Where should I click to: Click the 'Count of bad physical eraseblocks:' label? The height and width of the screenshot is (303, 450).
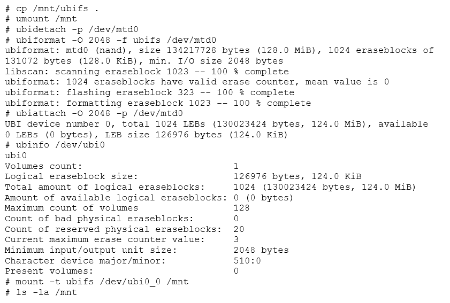pyautogui.click(x=100, y=219)
